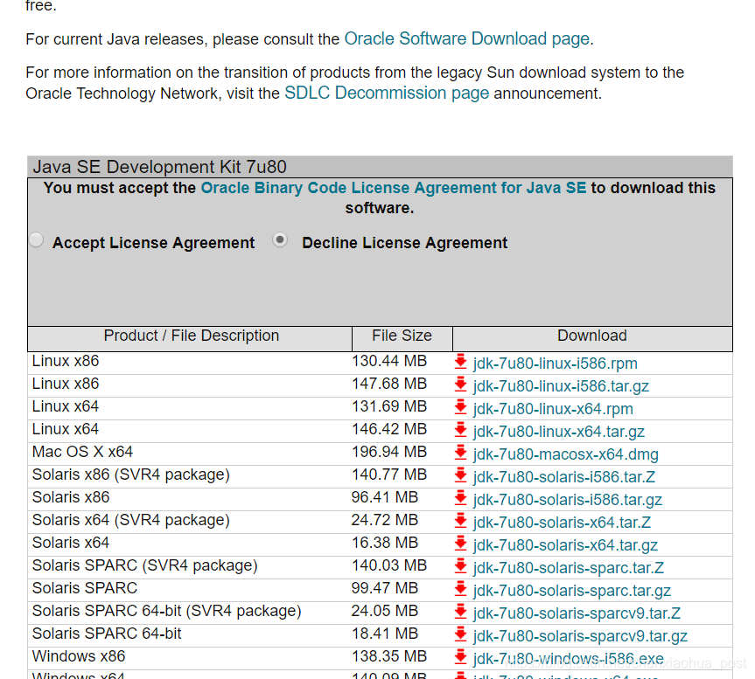
Task: Download jdk-7u80-macosx-x64.dmg file link
Action: coord(566,454)
